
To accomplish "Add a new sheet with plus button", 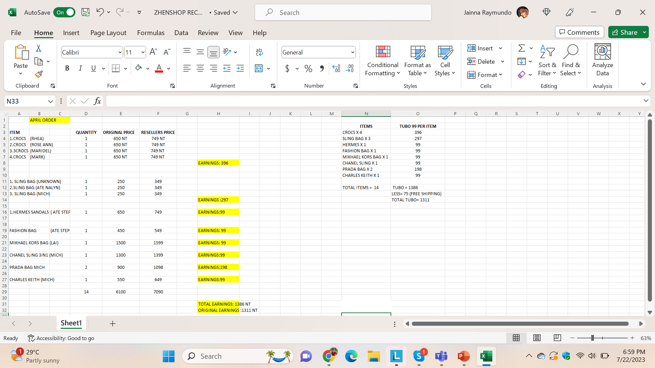I will click(x=113, y=323).
